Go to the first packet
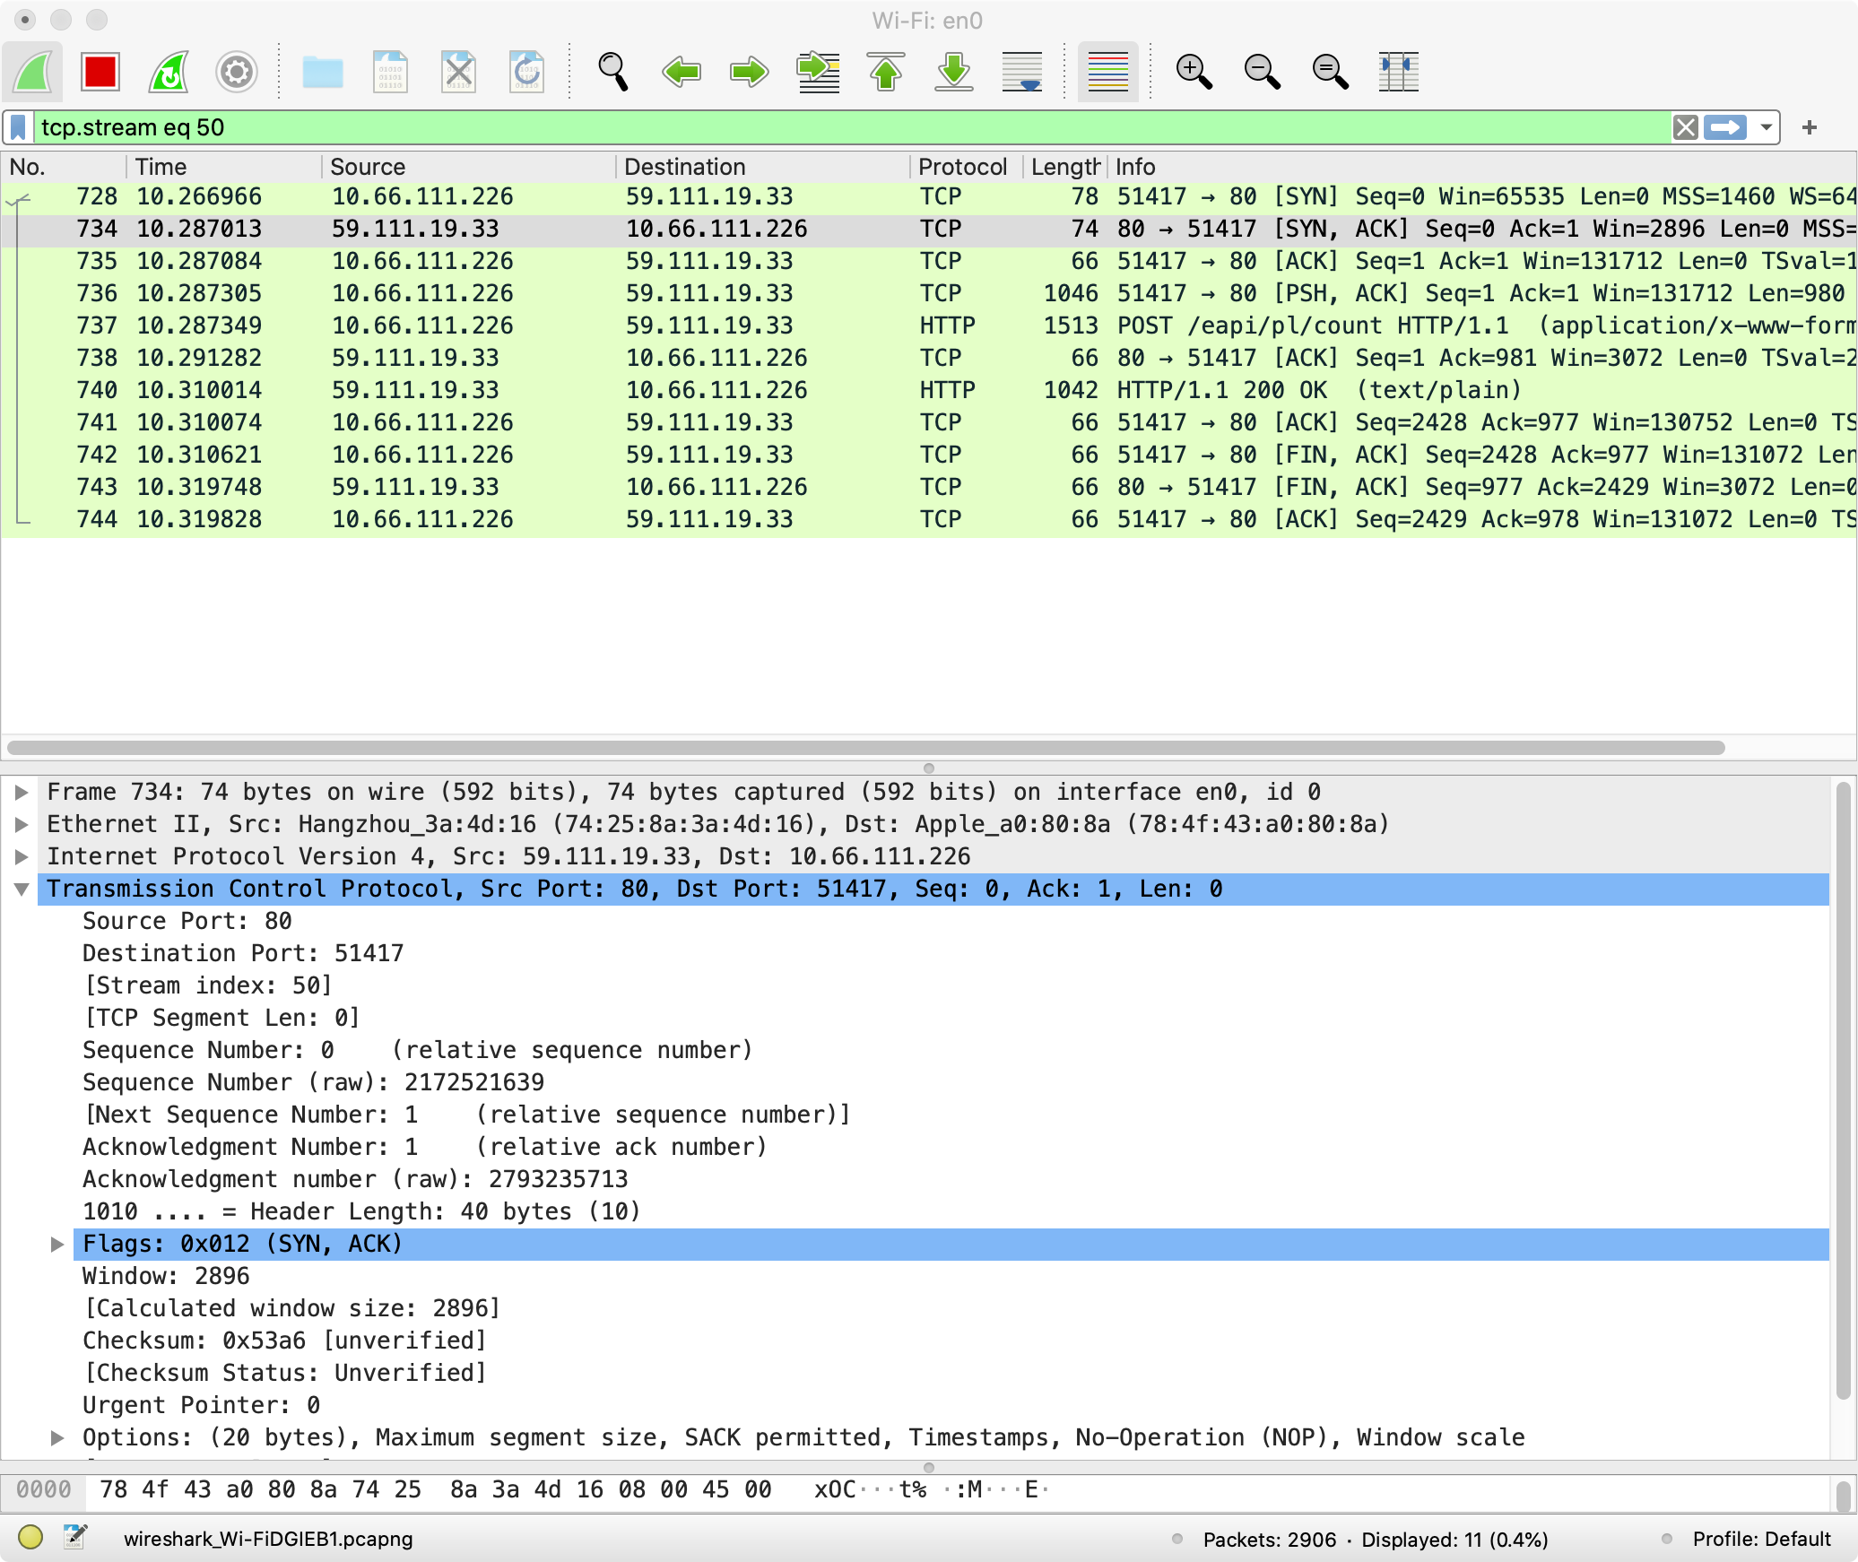The width and height of the screenshot is (1858, 1562). 886,72
